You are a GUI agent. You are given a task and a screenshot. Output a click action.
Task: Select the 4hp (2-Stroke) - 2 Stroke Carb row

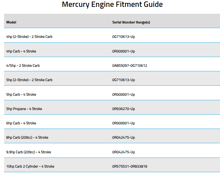coord(29,37)
